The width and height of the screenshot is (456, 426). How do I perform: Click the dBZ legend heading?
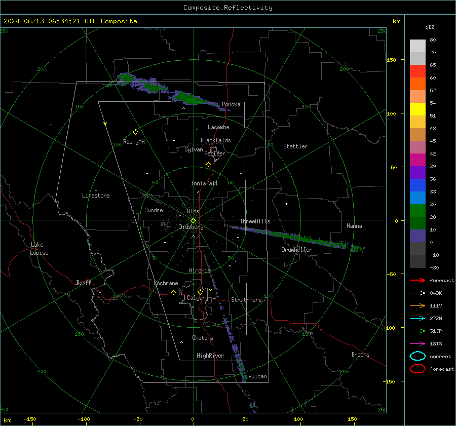pos(430,27)
